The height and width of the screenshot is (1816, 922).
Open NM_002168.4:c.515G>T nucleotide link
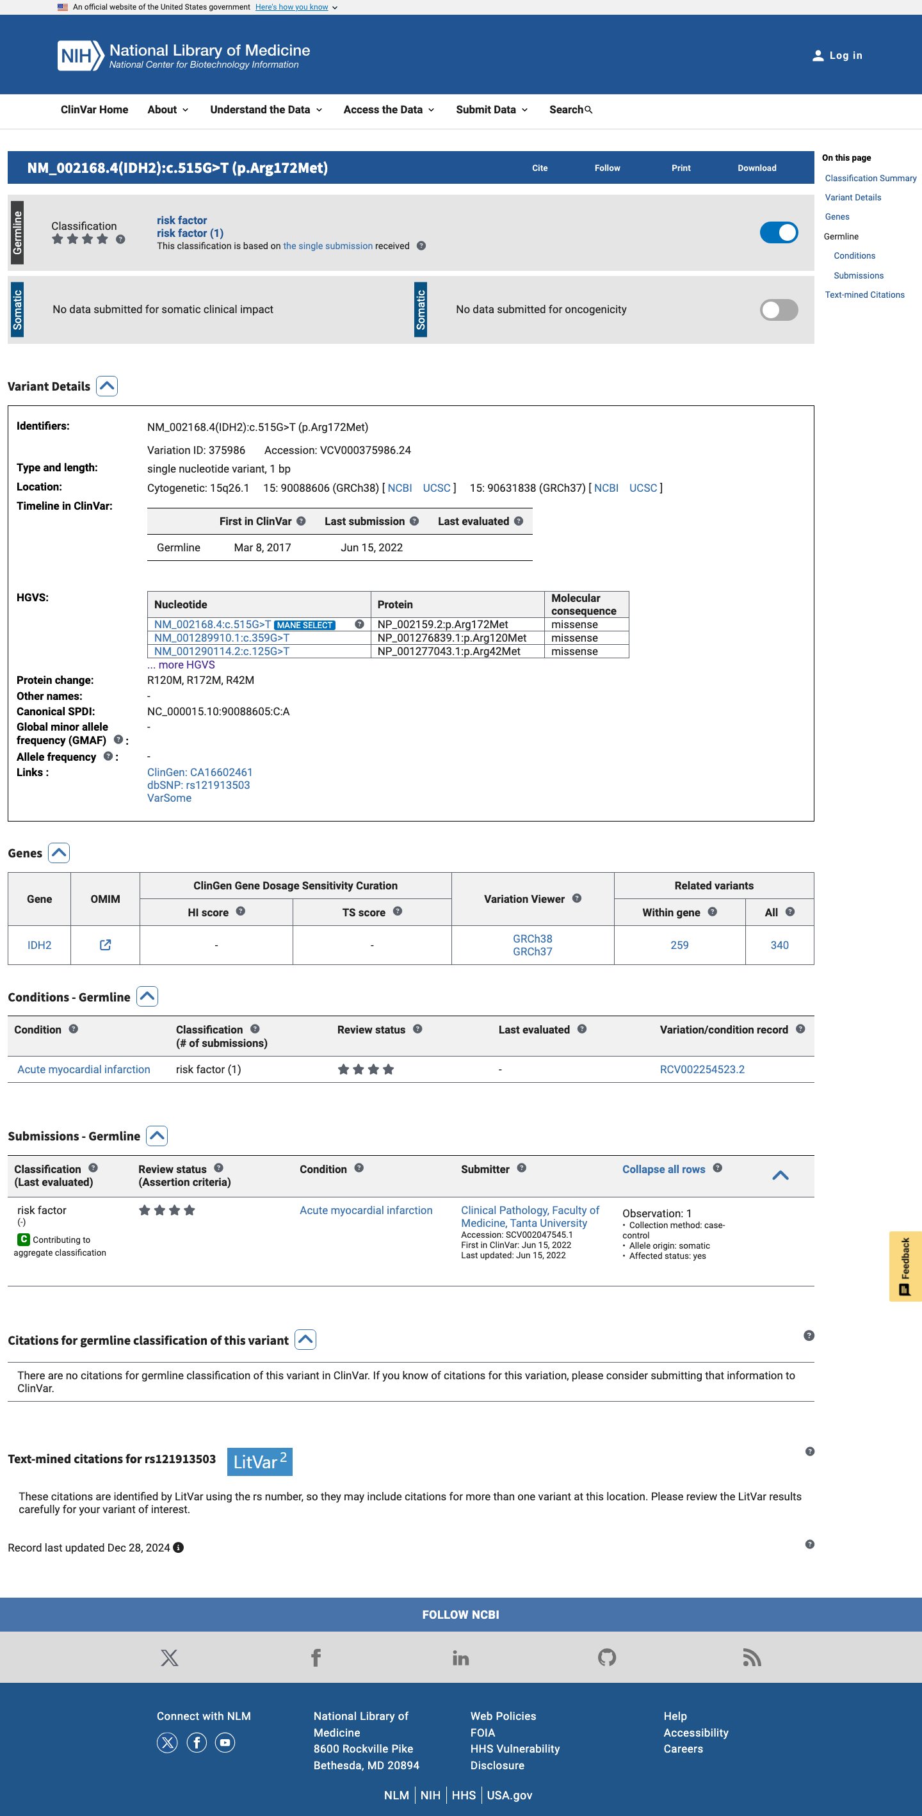pos(212,624)
